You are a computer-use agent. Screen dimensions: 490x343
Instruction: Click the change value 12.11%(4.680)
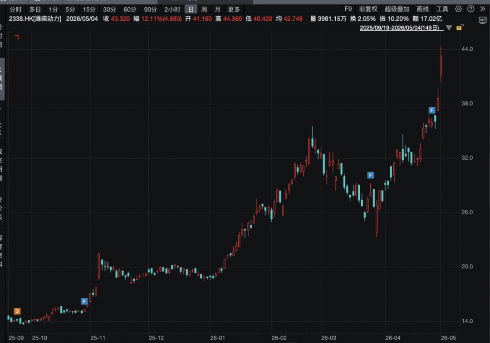click(161, 19)
